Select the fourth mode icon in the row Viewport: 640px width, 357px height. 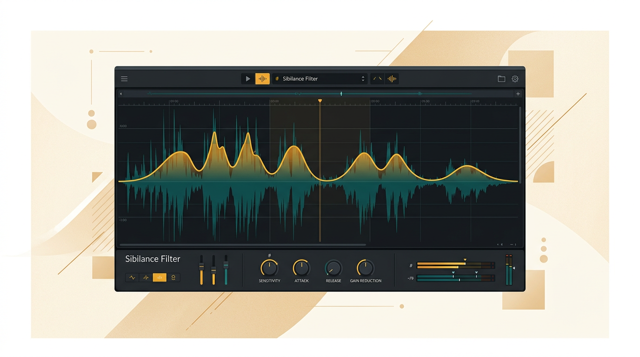(x=173, y=278)
